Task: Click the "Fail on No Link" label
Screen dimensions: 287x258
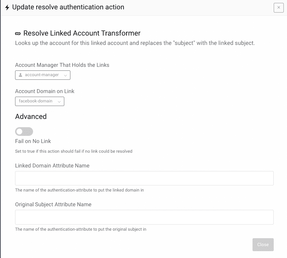Action: (33, 141)
